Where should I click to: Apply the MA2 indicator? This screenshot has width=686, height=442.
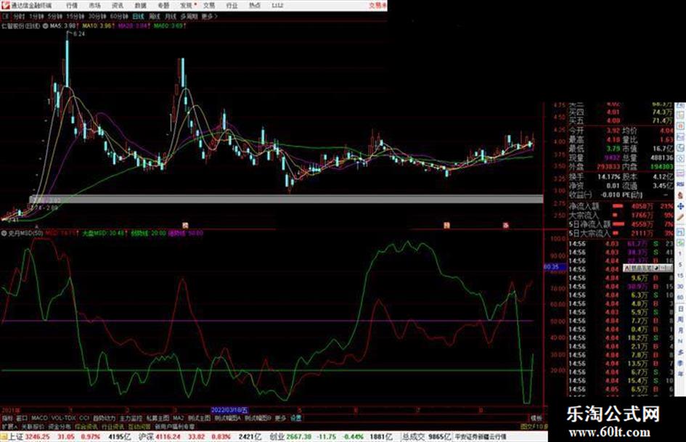click(178, 418)
